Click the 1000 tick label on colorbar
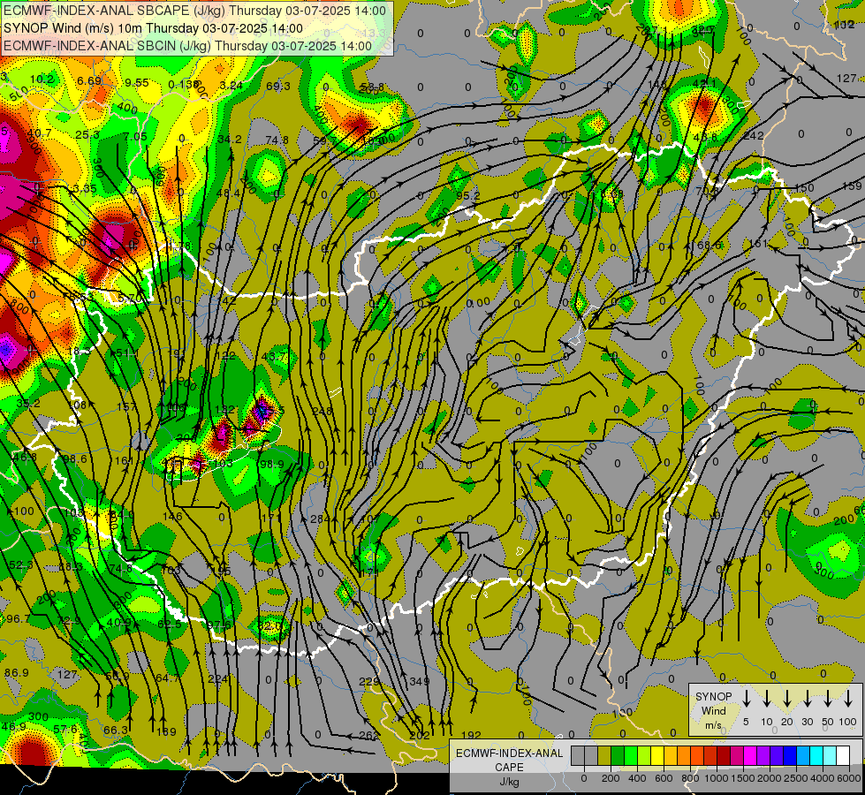Viewport: 865px width, 795px height. (x=717, y=778)
